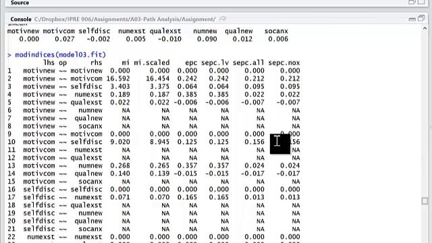Click the mi.scaled column header
432x243 pixels.
tap(151, 63)
